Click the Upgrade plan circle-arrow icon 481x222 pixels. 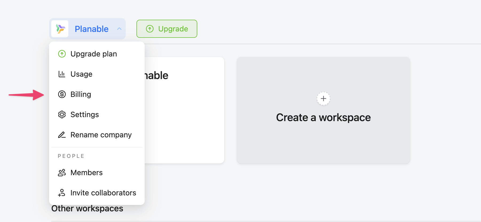pyautogui.click(x=62, y=54)
